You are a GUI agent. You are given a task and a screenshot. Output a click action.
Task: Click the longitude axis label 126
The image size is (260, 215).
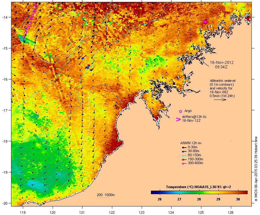click(x=231, y=212)
